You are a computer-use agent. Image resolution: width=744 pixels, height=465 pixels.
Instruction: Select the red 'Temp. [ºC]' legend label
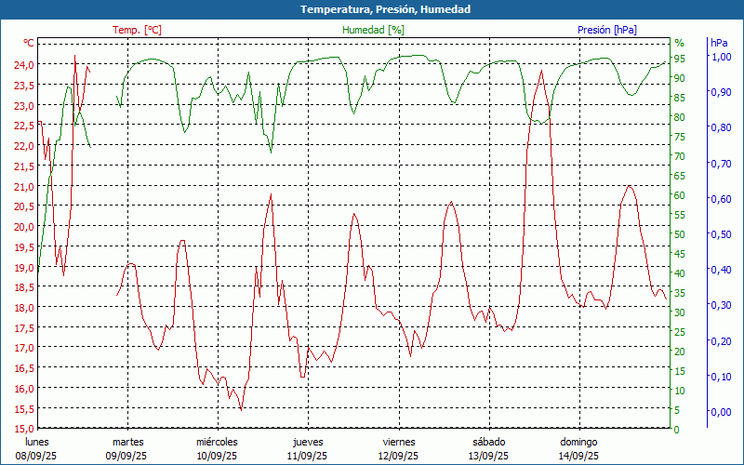click(137, 30)
